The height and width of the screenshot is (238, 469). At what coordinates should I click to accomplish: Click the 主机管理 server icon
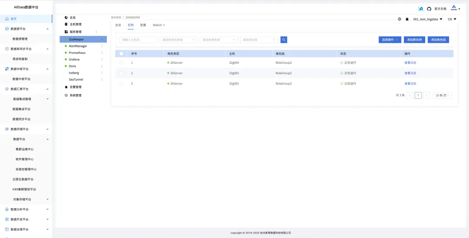(66, 24)
